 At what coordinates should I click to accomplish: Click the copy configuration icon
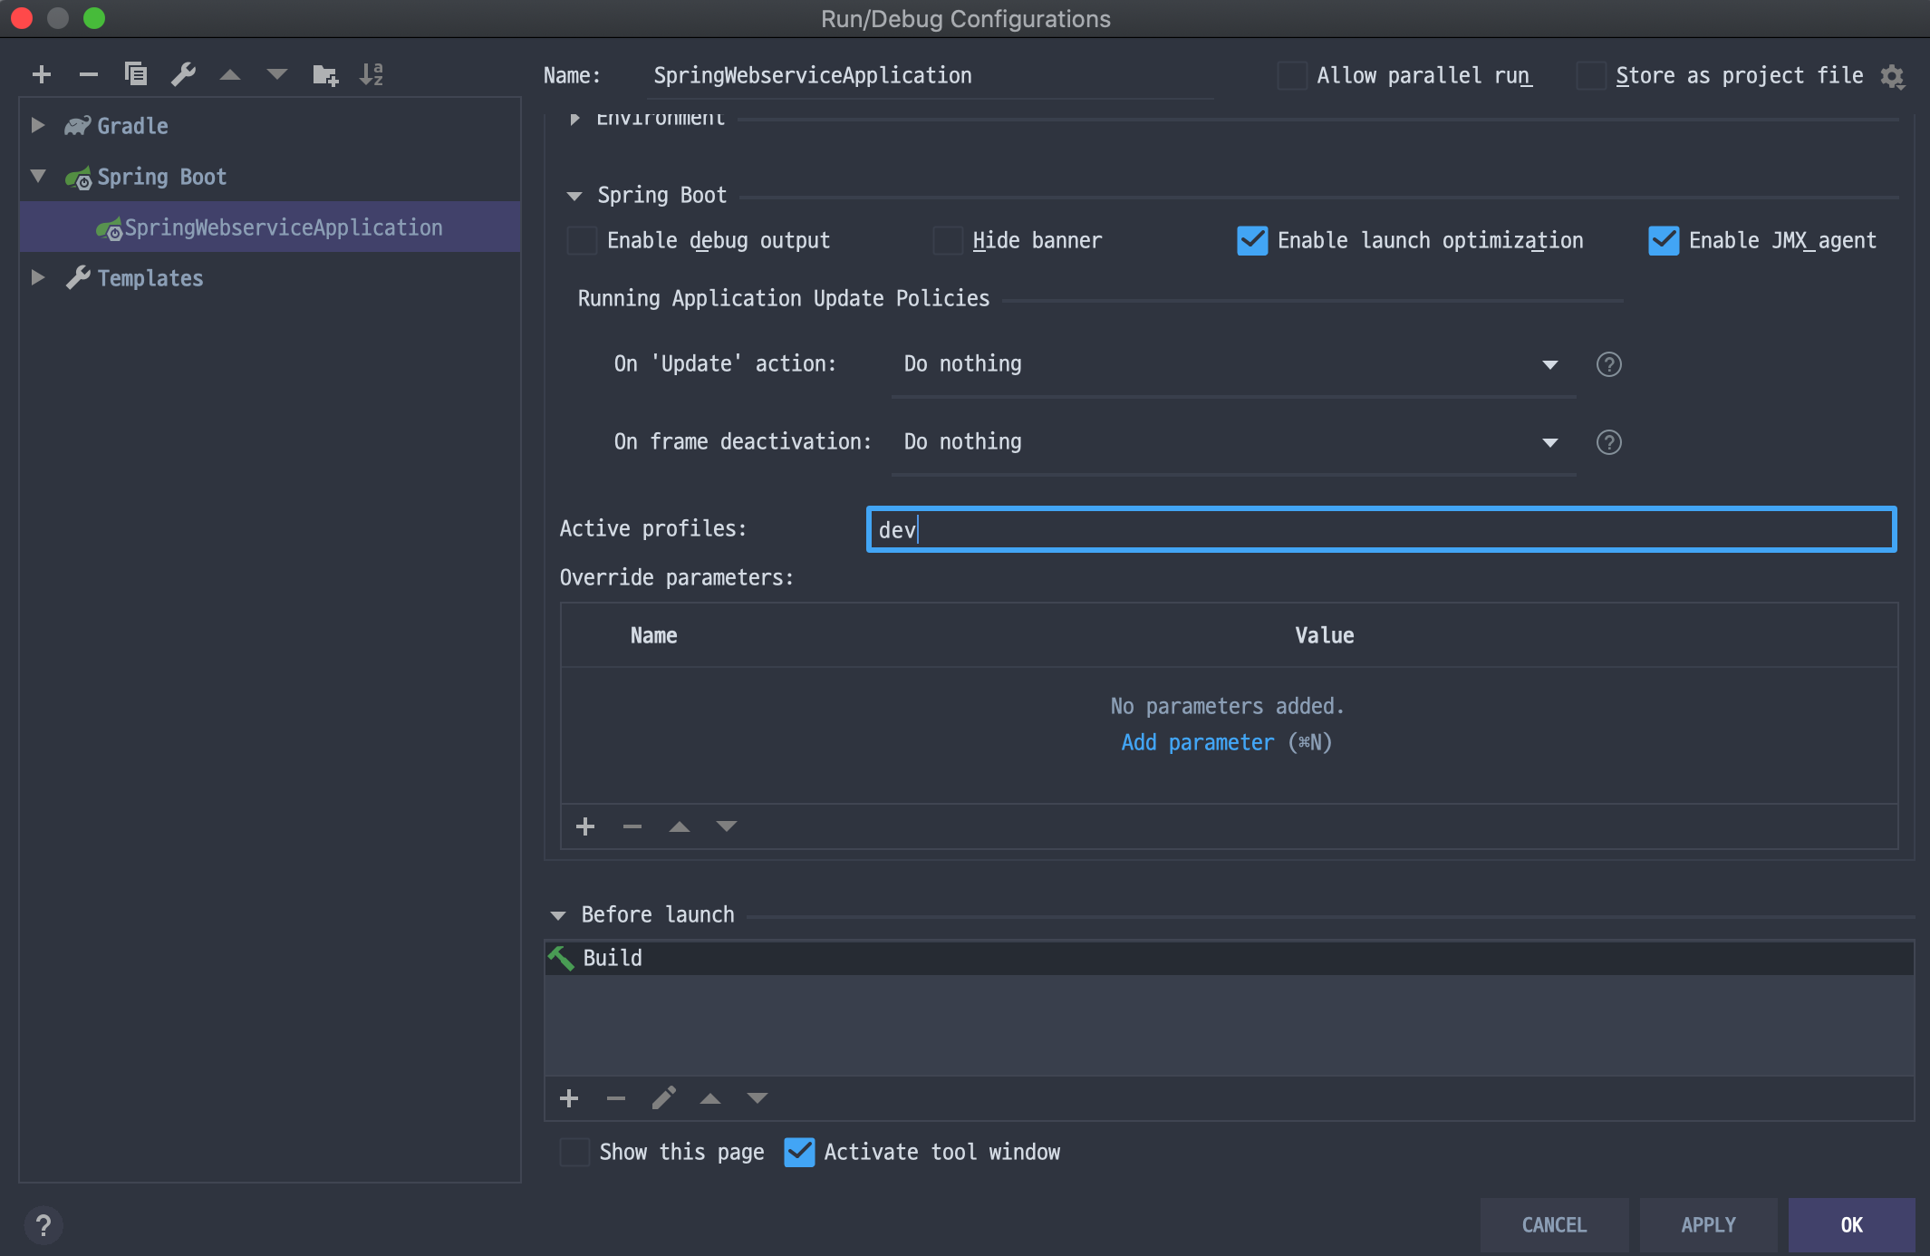(x=136, y=74)
